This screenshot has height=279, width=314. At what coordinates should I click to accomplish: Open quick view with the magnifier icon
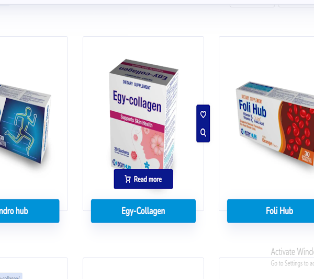[x=203, y=133]
